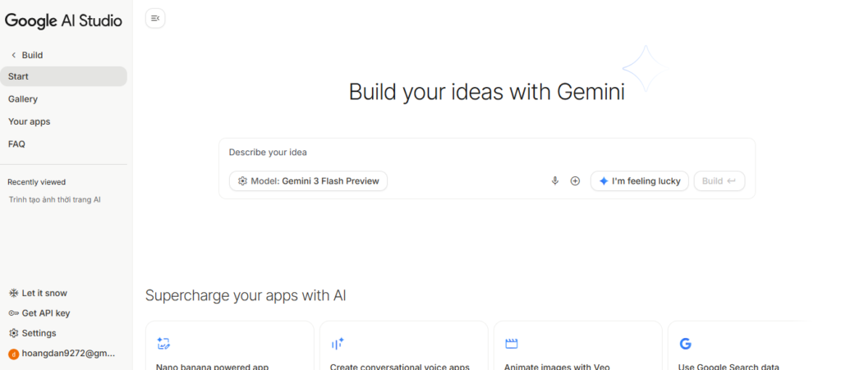Click the account avatar icon at bottom left
This screenshot has height=370, width=841.
[x=13, y=354]
